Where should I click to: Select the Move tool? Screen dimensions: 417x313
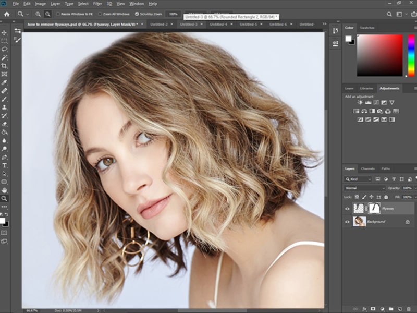[x=4, y=32]
